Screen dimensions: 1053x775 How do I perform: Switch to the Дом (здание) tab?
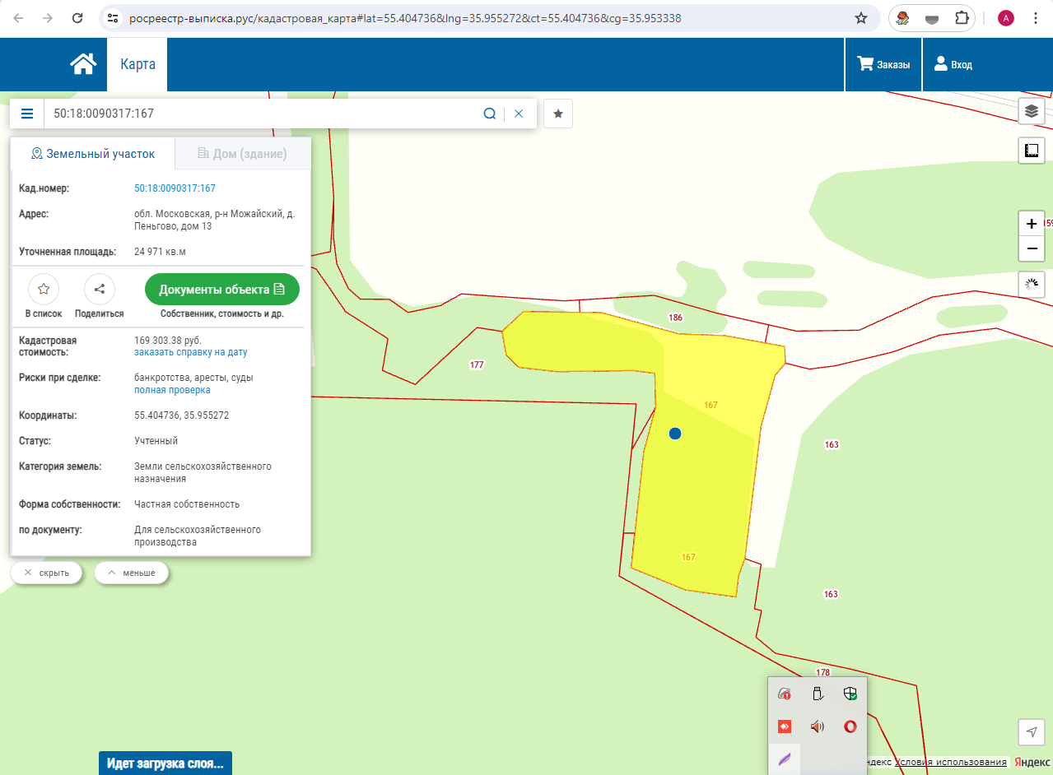242,154
